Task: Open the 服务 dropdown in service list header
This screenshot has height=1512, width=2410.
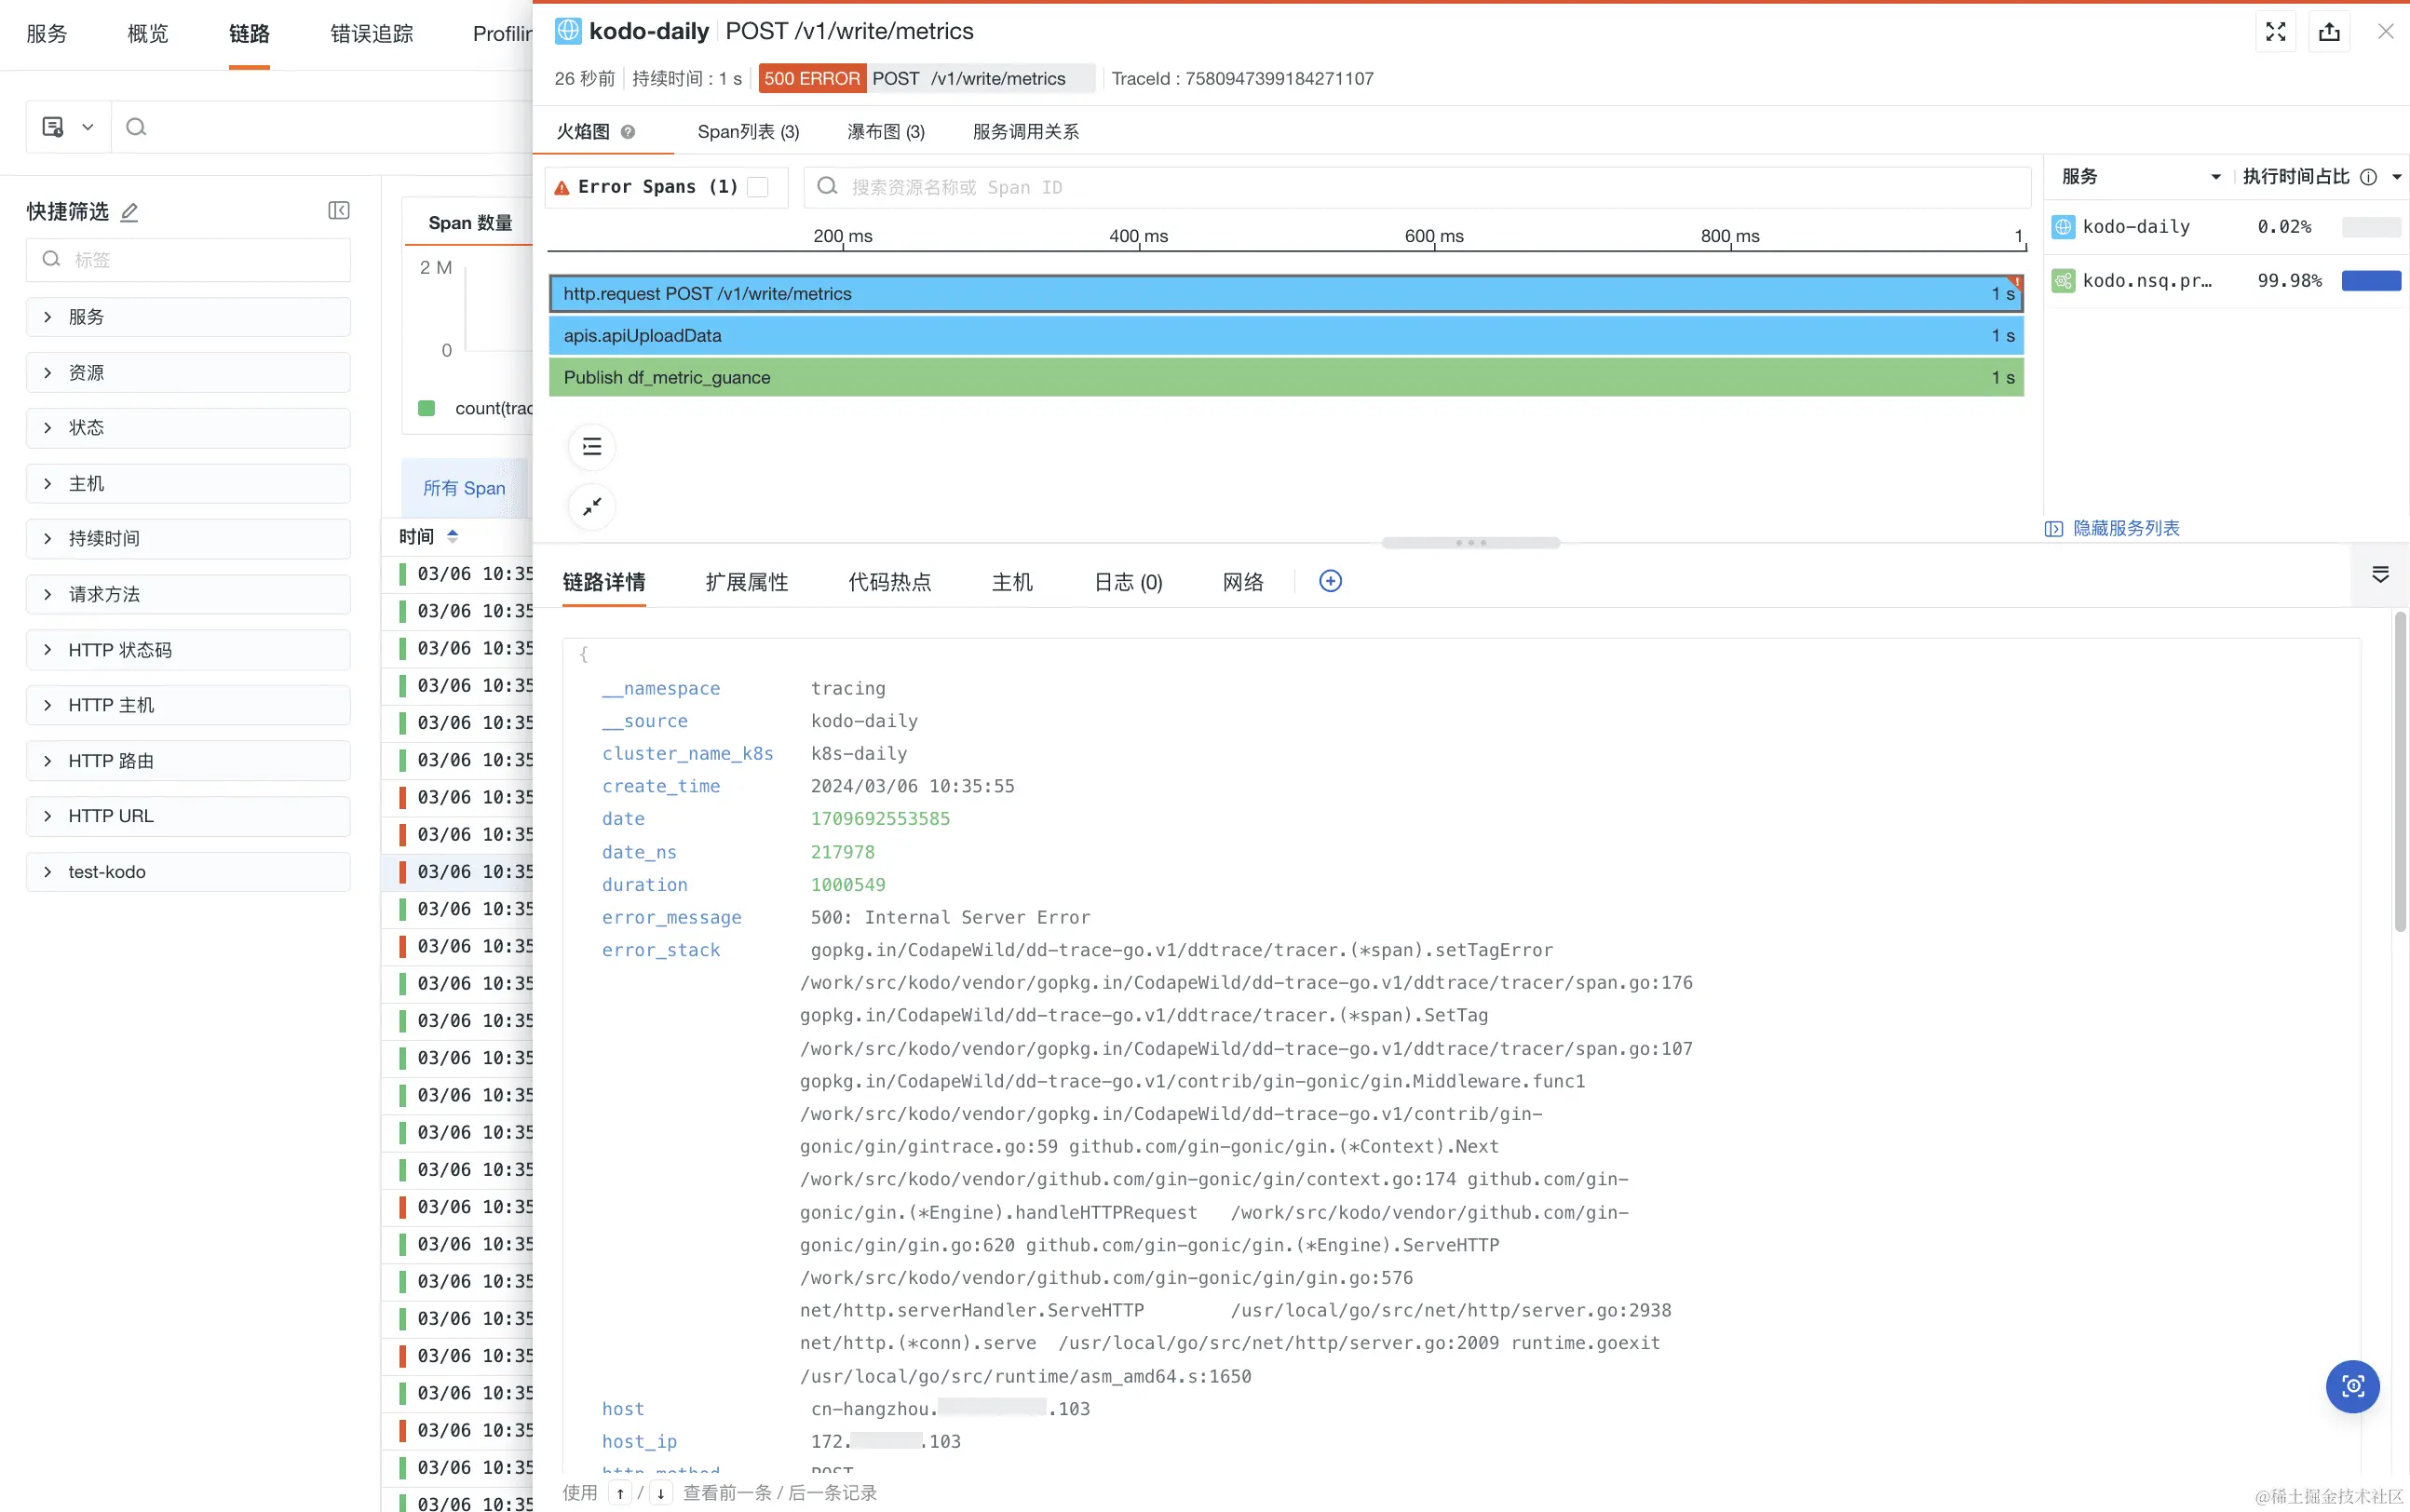Action: [x=2216, y=177]
